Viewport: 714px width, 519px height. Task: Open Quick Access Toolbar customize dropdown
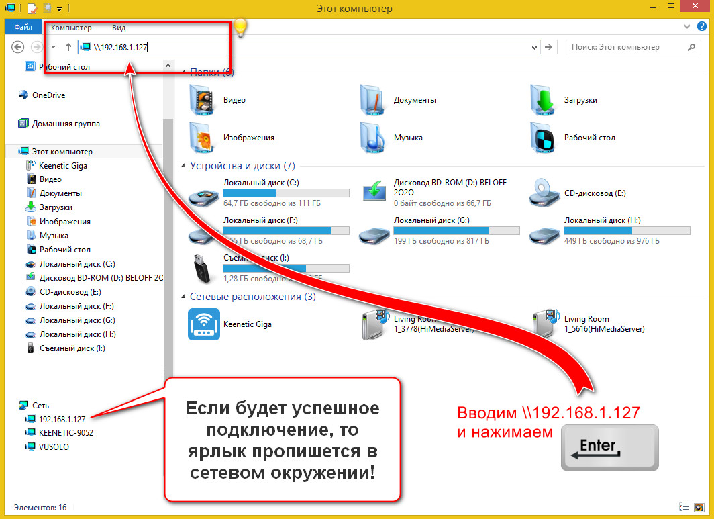(x=60, y=9)
